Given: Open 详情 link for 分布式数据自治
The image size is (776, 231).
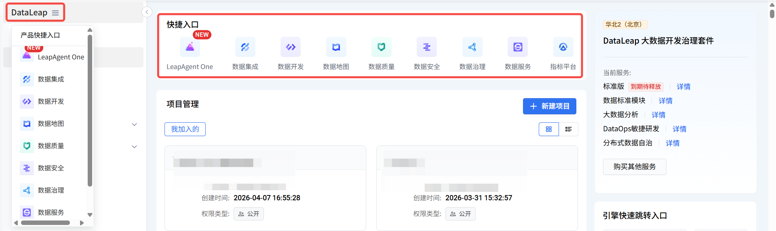Looking at the screenshot, I should (673, 143).
